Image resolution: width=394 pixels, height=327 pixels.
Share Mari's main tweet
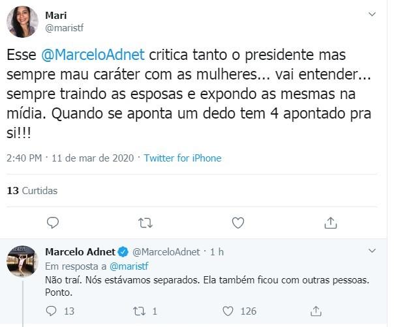[x=331, y=223]
